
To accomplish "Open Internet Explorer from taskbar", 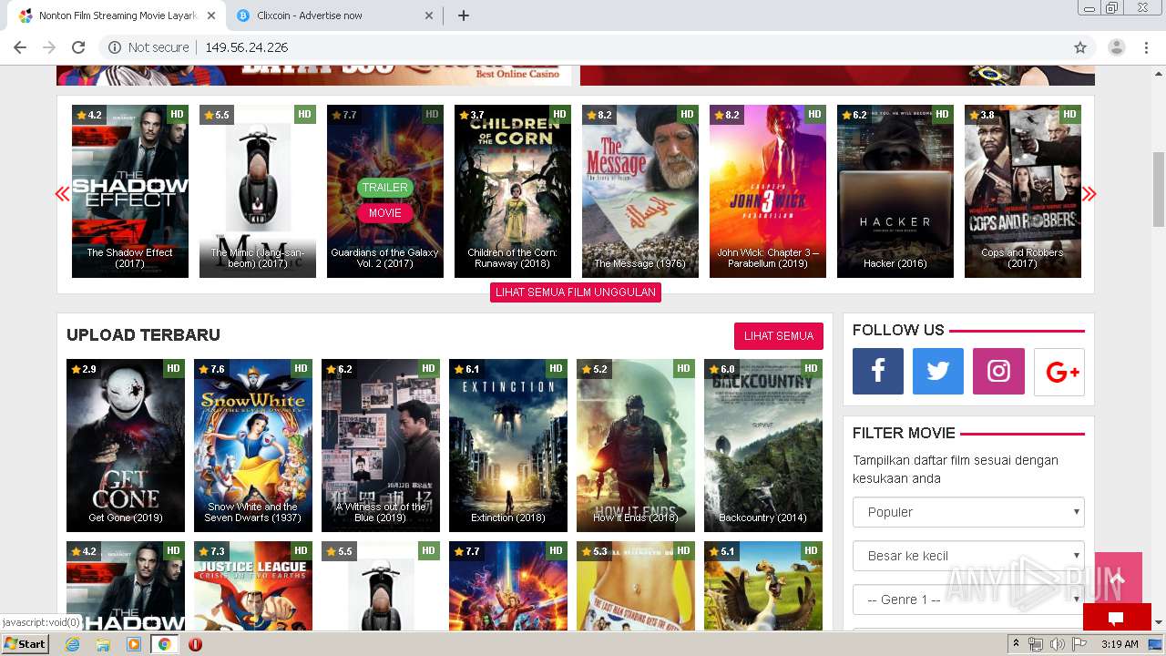I will 73,644.
